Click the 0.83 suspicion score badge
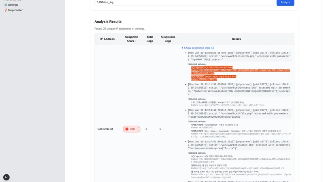The width and height of the screenshot is (324, 182). tap(131, 129)
